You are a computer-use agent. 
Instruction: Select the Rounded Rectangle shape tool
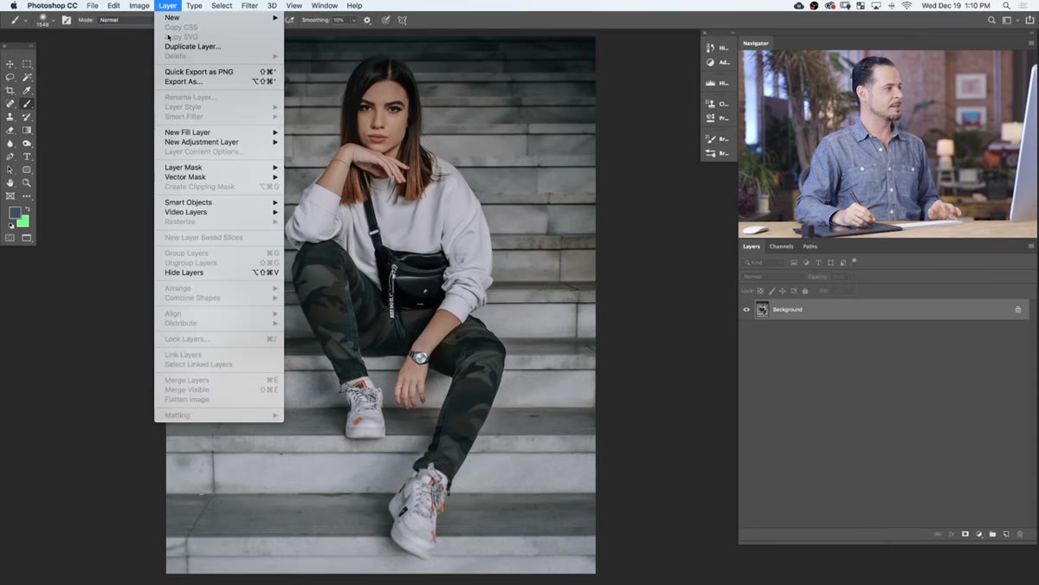pos(27,170)
